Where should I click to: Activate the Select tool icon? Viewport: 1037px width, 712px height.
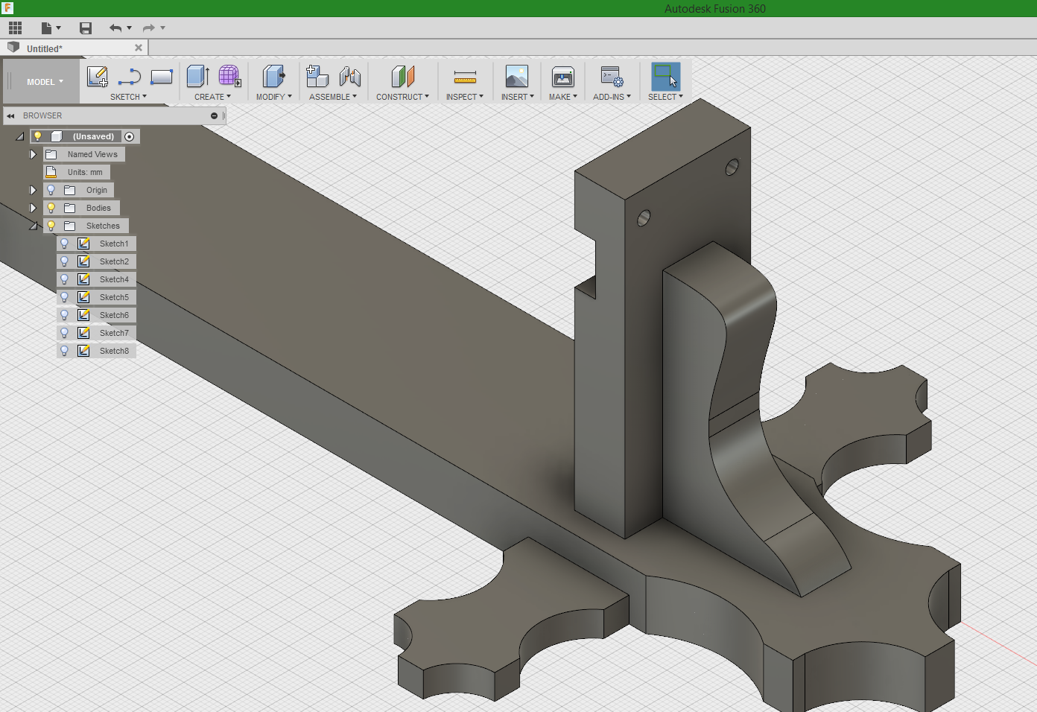(665, 77)
